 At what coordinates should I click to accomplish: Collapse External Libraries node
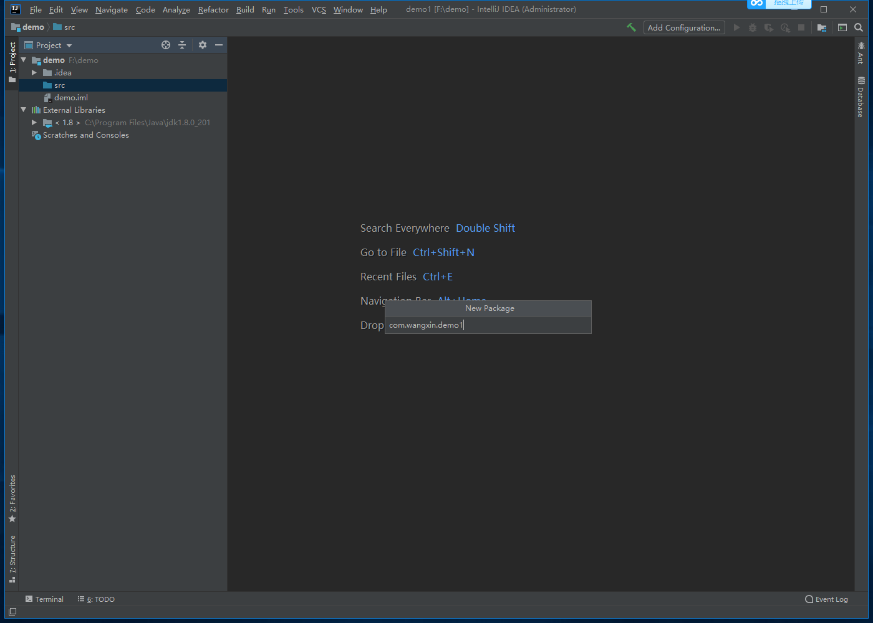coord(24,110)
